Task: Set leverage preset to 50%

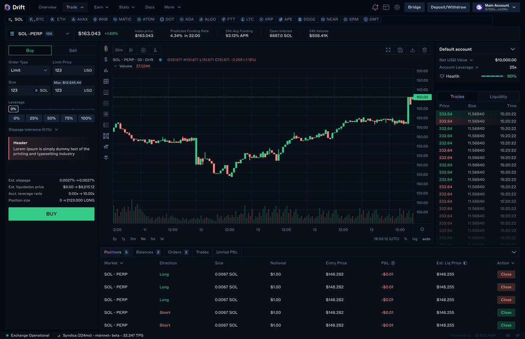Action: (x=51, y=118)
